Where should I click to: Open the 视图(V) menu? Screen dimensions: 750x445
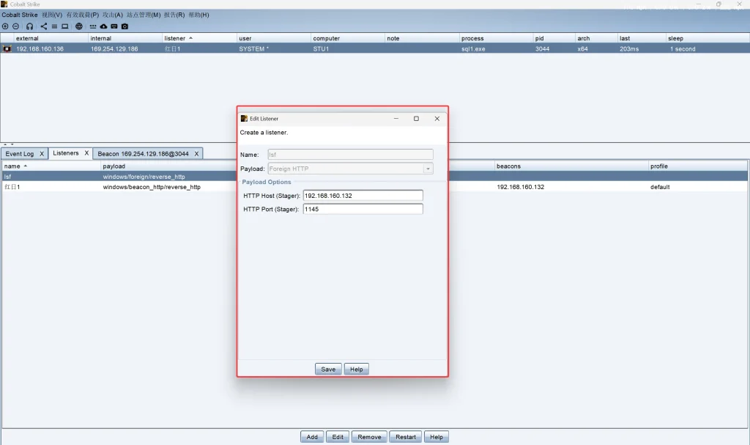pos(52,15)
